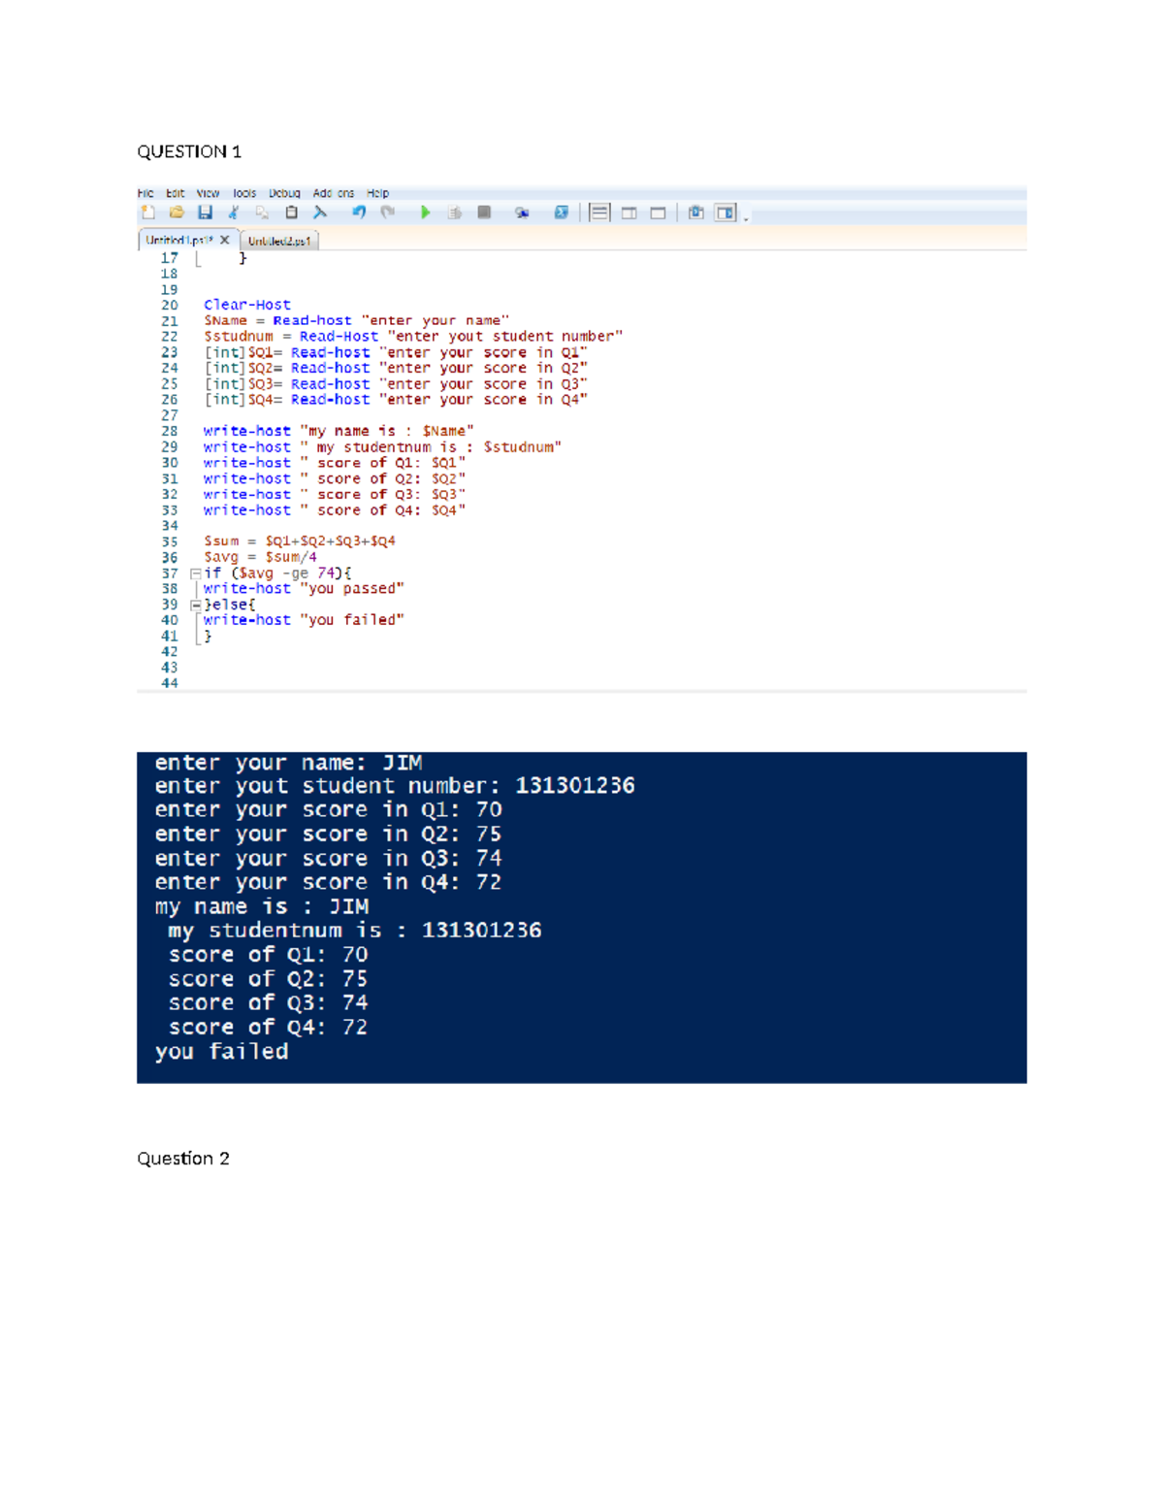This screenshot has width=1164, height=1507.
Task: Click the New Remote PowerShell tab icon
Action: pos(522,213)
